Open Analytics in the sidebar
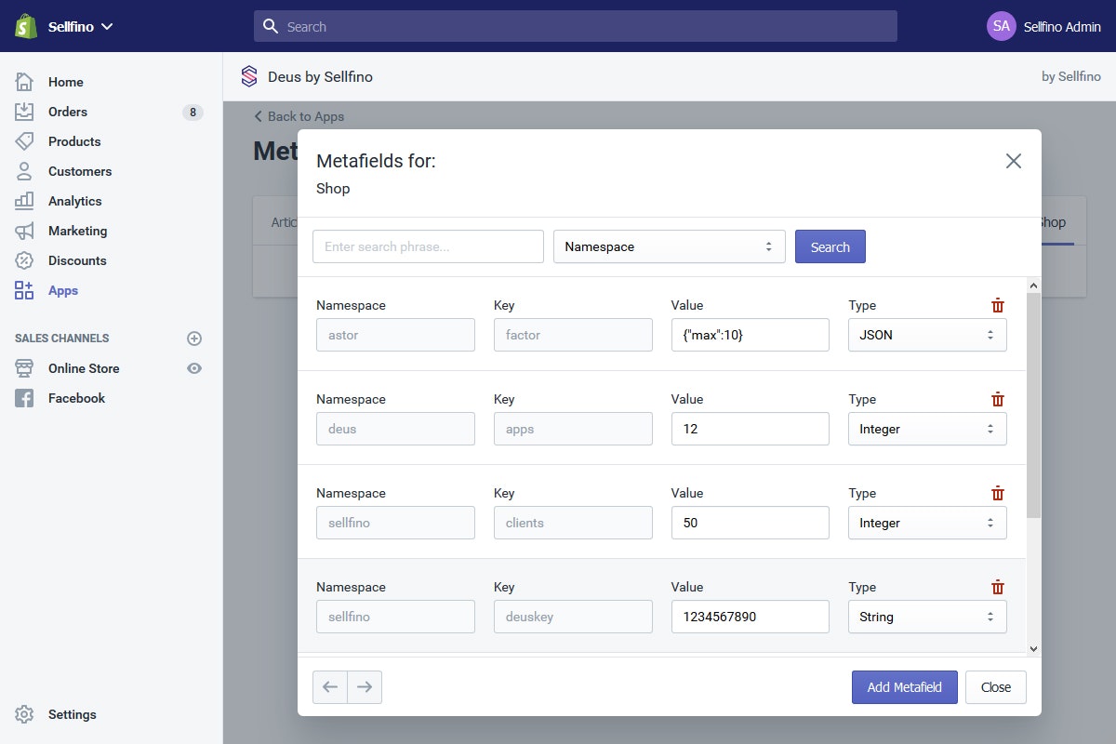The image size is (1116, 744). click(74, 201)
